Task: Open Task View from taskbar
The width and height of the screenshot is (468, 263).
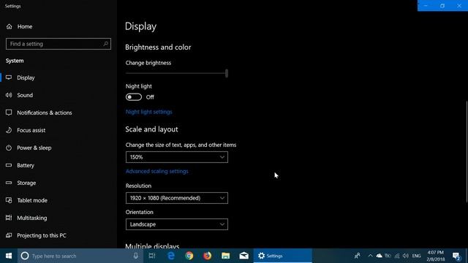Action: click(x=152, y=256)
